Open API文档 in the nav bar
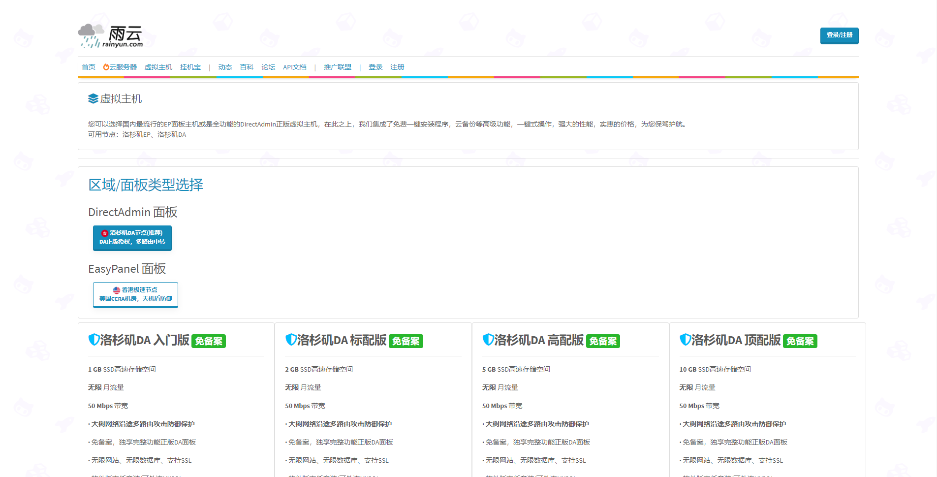 tap(295, 67)
